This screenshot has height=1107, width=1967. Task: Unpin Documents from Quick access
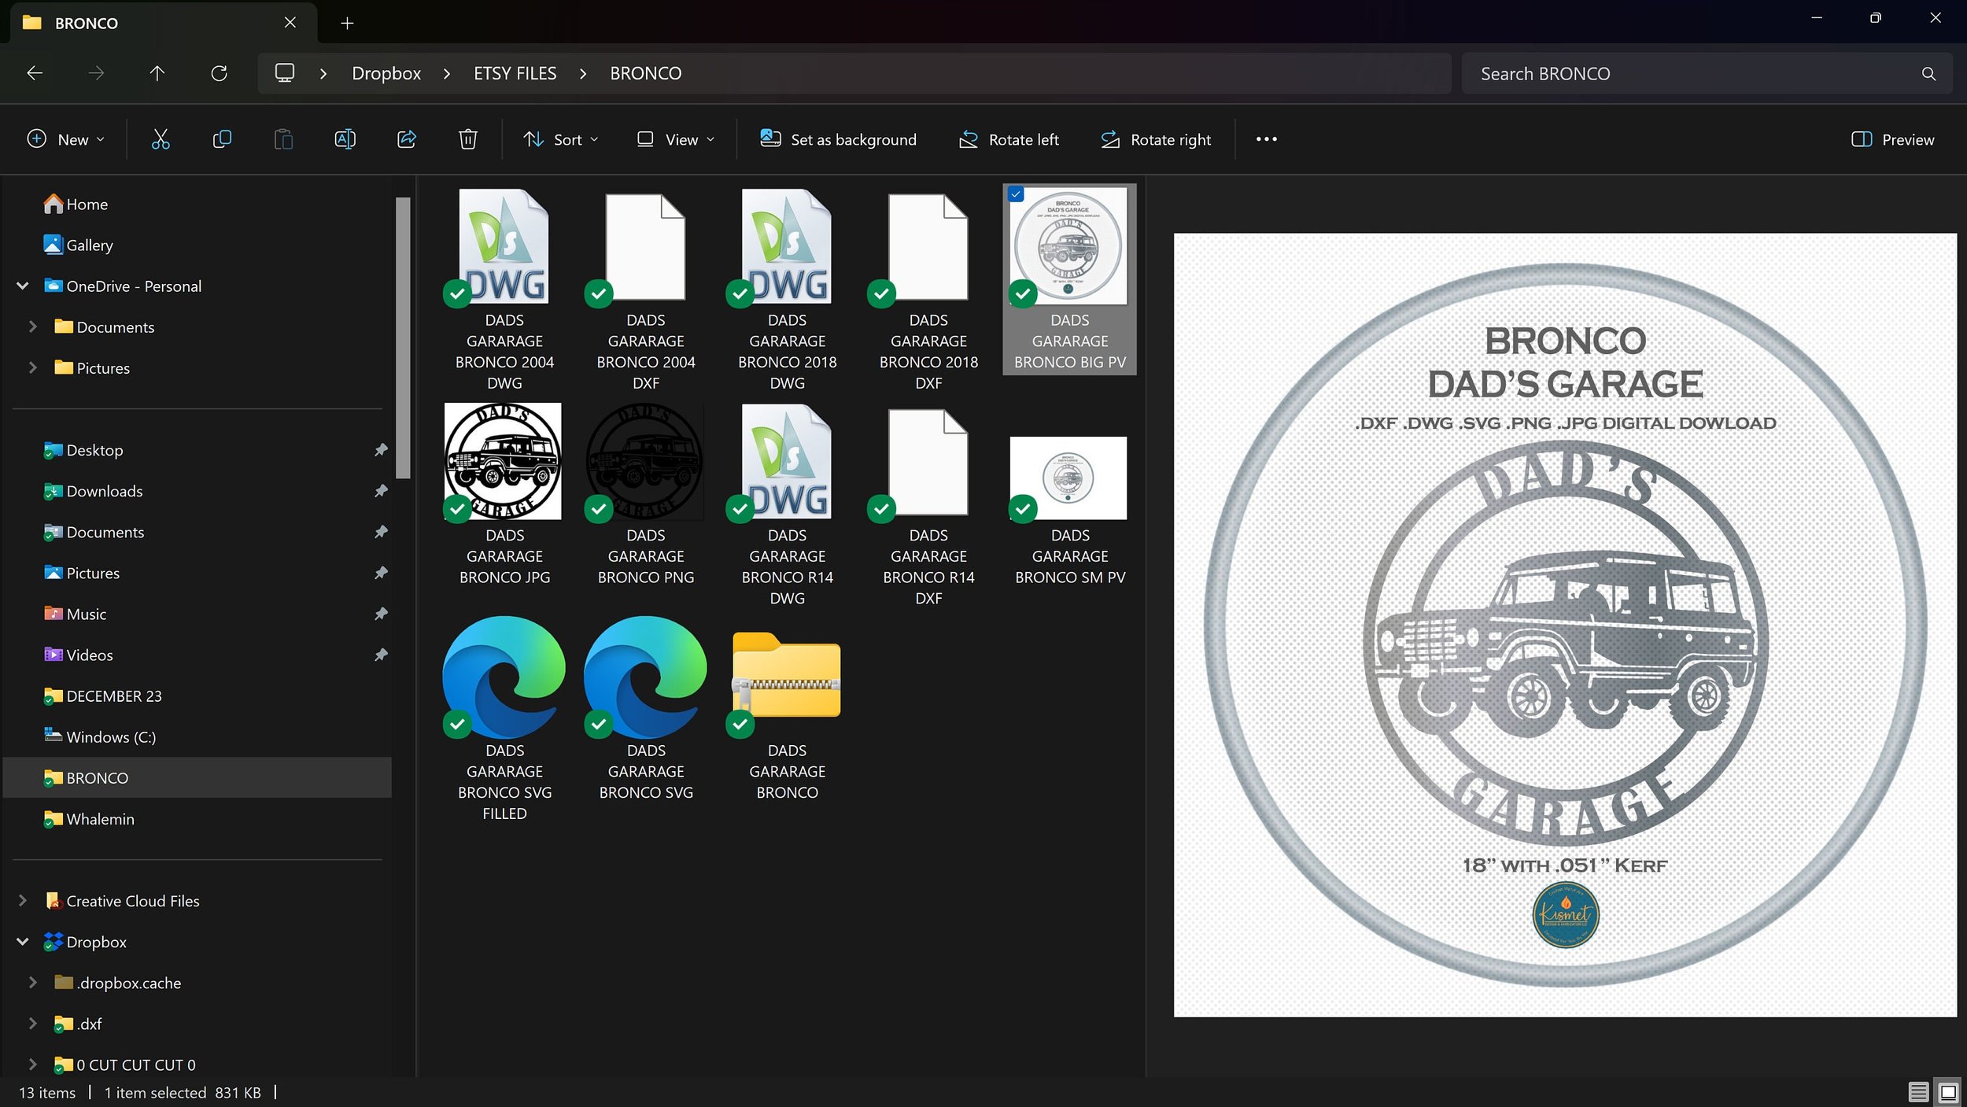point(381,532)
